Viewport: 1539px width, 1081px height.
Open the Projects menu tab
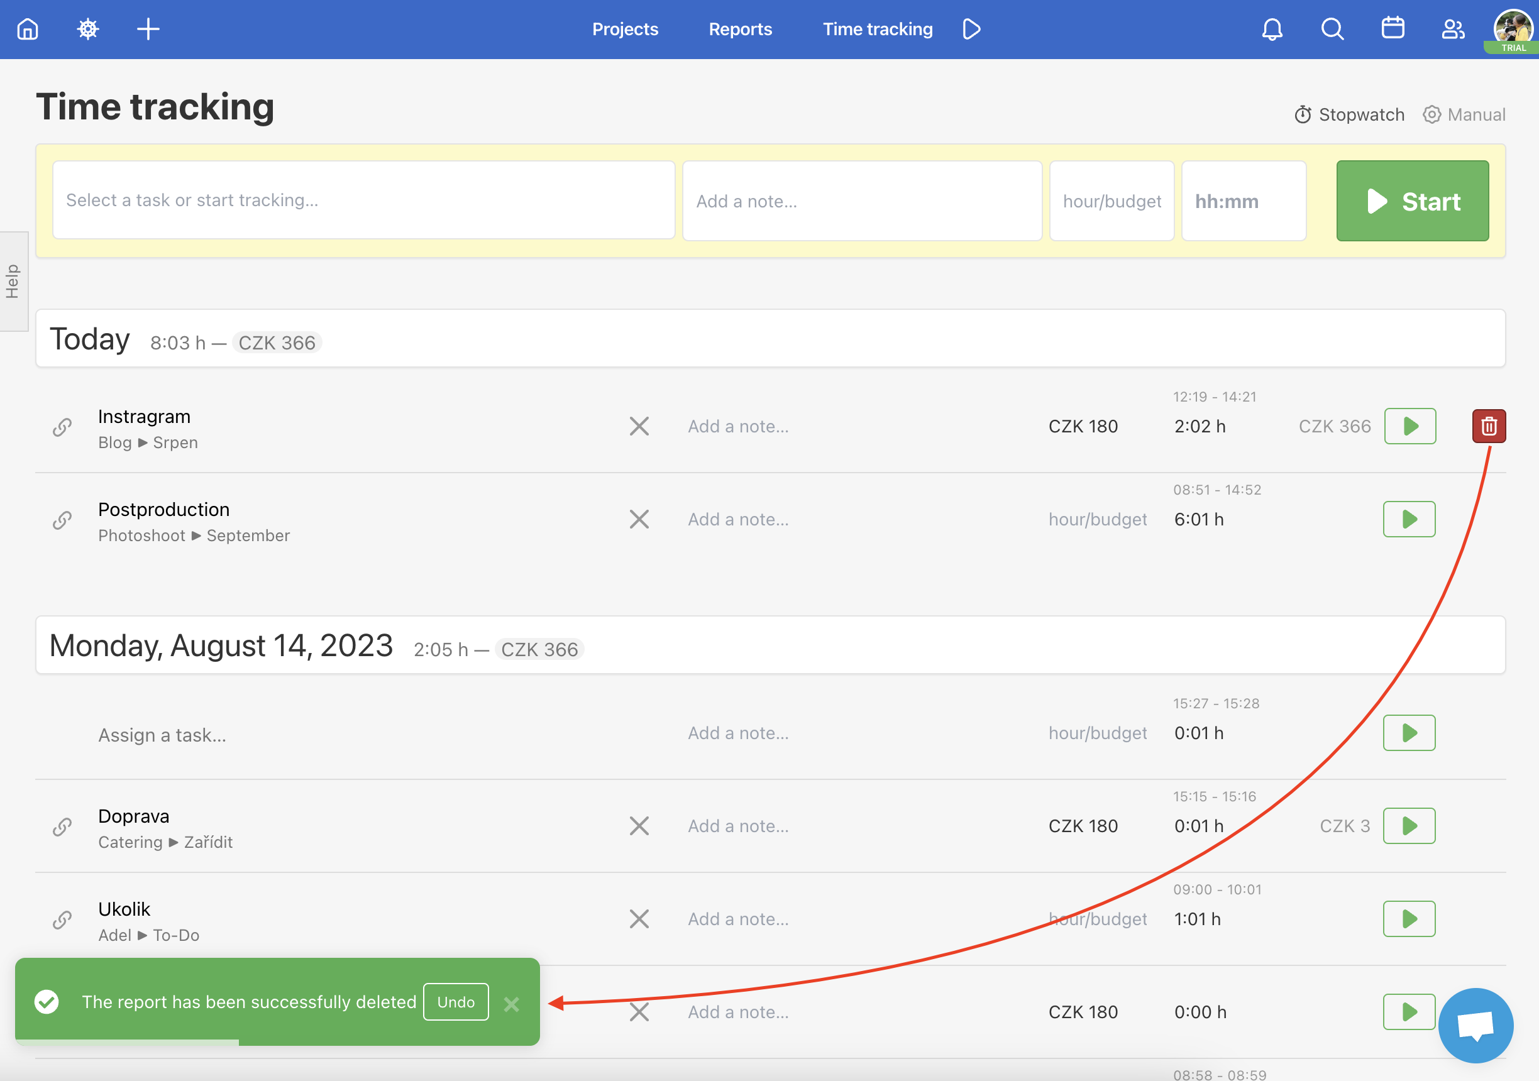625,28
